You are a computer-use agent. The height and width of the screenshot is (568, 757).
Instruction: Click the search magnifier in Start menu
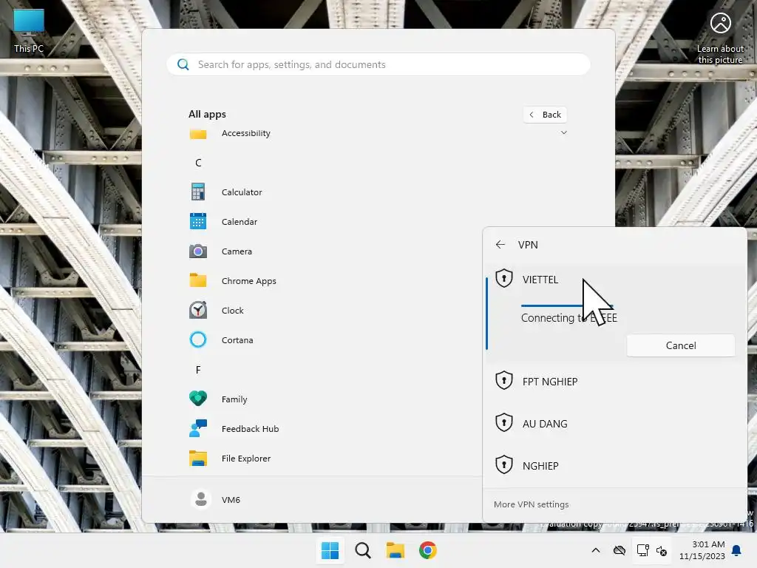(183, 64)
